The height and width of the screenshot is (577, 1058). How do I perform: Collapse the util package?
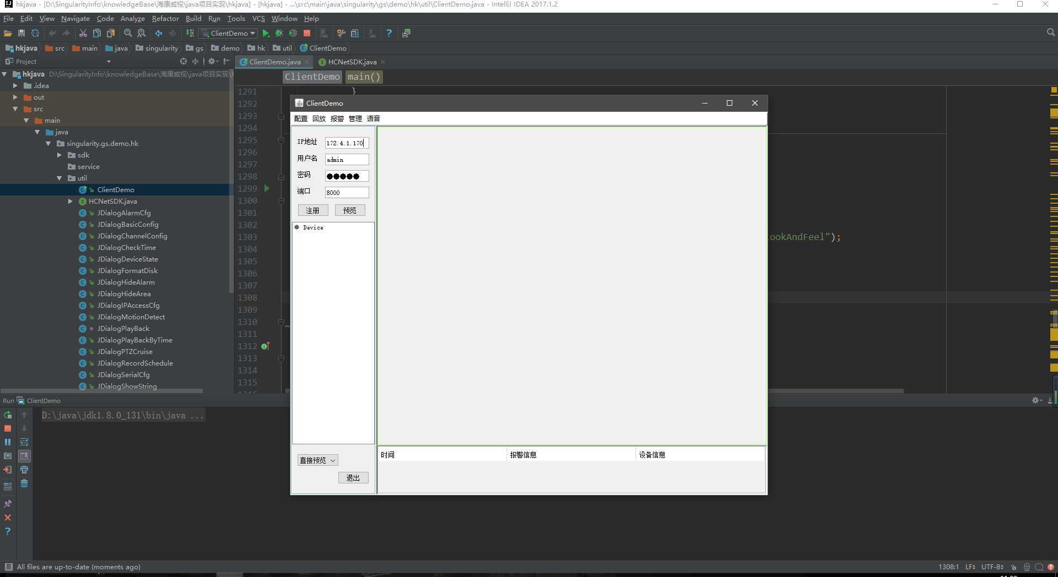point(60,178)
